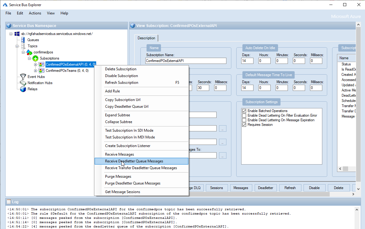Select the Description tab
Image resolution: width=365 pixels, height=229 pixels.
coord(146,38)
